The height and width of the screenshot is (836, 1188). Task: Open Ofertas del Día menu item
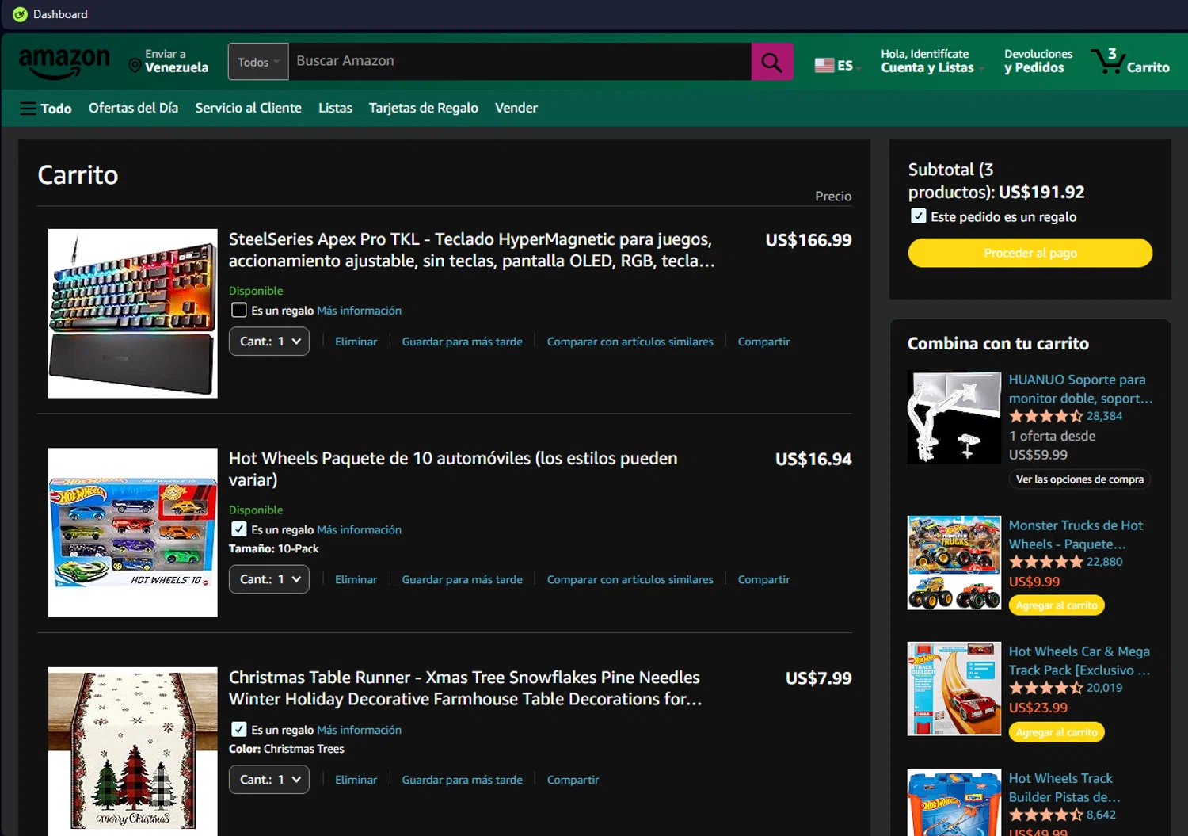133,108
